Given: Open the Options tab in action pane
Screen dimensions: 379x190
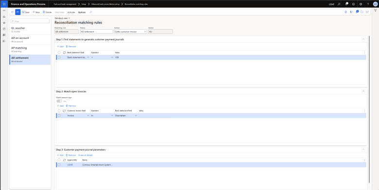Looking at the screenshot, I should 82,12.
